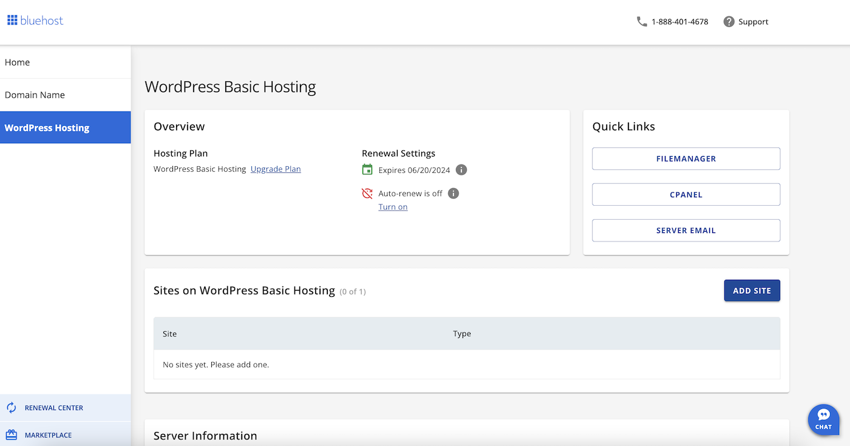Click the Bluehost grid logo icon
The image size is (850, 446).
[x=12, y=21]
